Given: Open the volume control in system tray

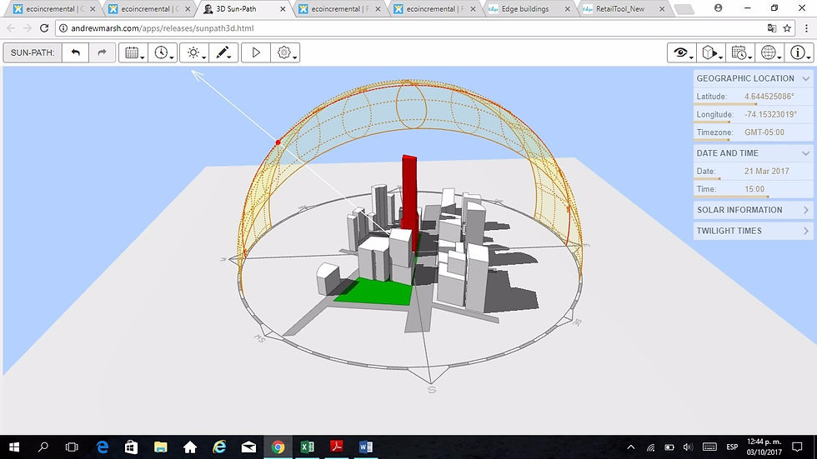Looking at the screenshot, I should 688,447.
